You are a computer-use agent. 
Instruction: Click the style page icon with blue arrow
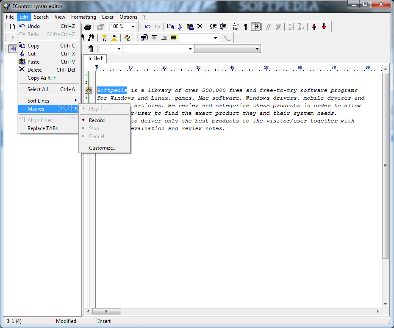click(144, 38)
